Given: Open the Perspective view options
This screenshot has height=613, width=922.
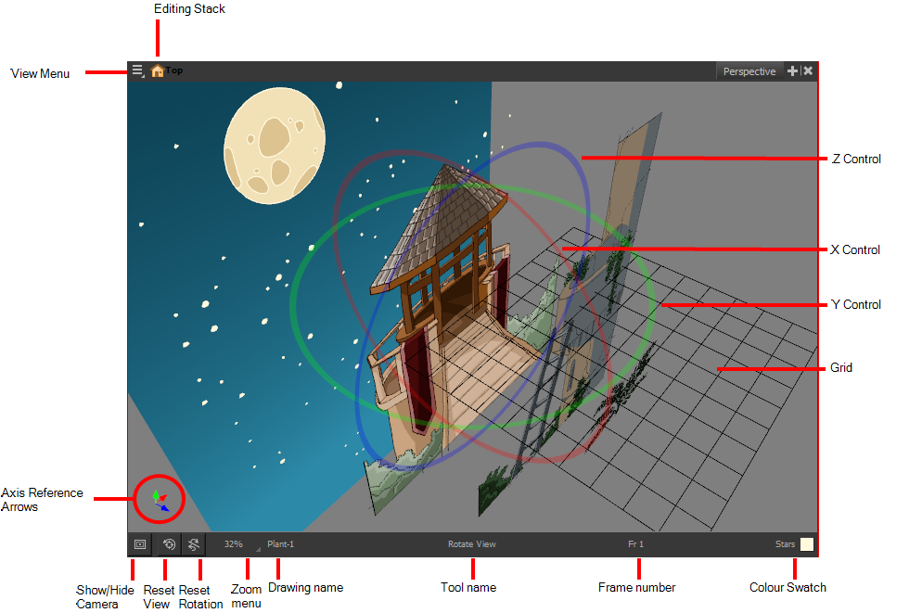Looking at the screenshot, I should point(749,70).
